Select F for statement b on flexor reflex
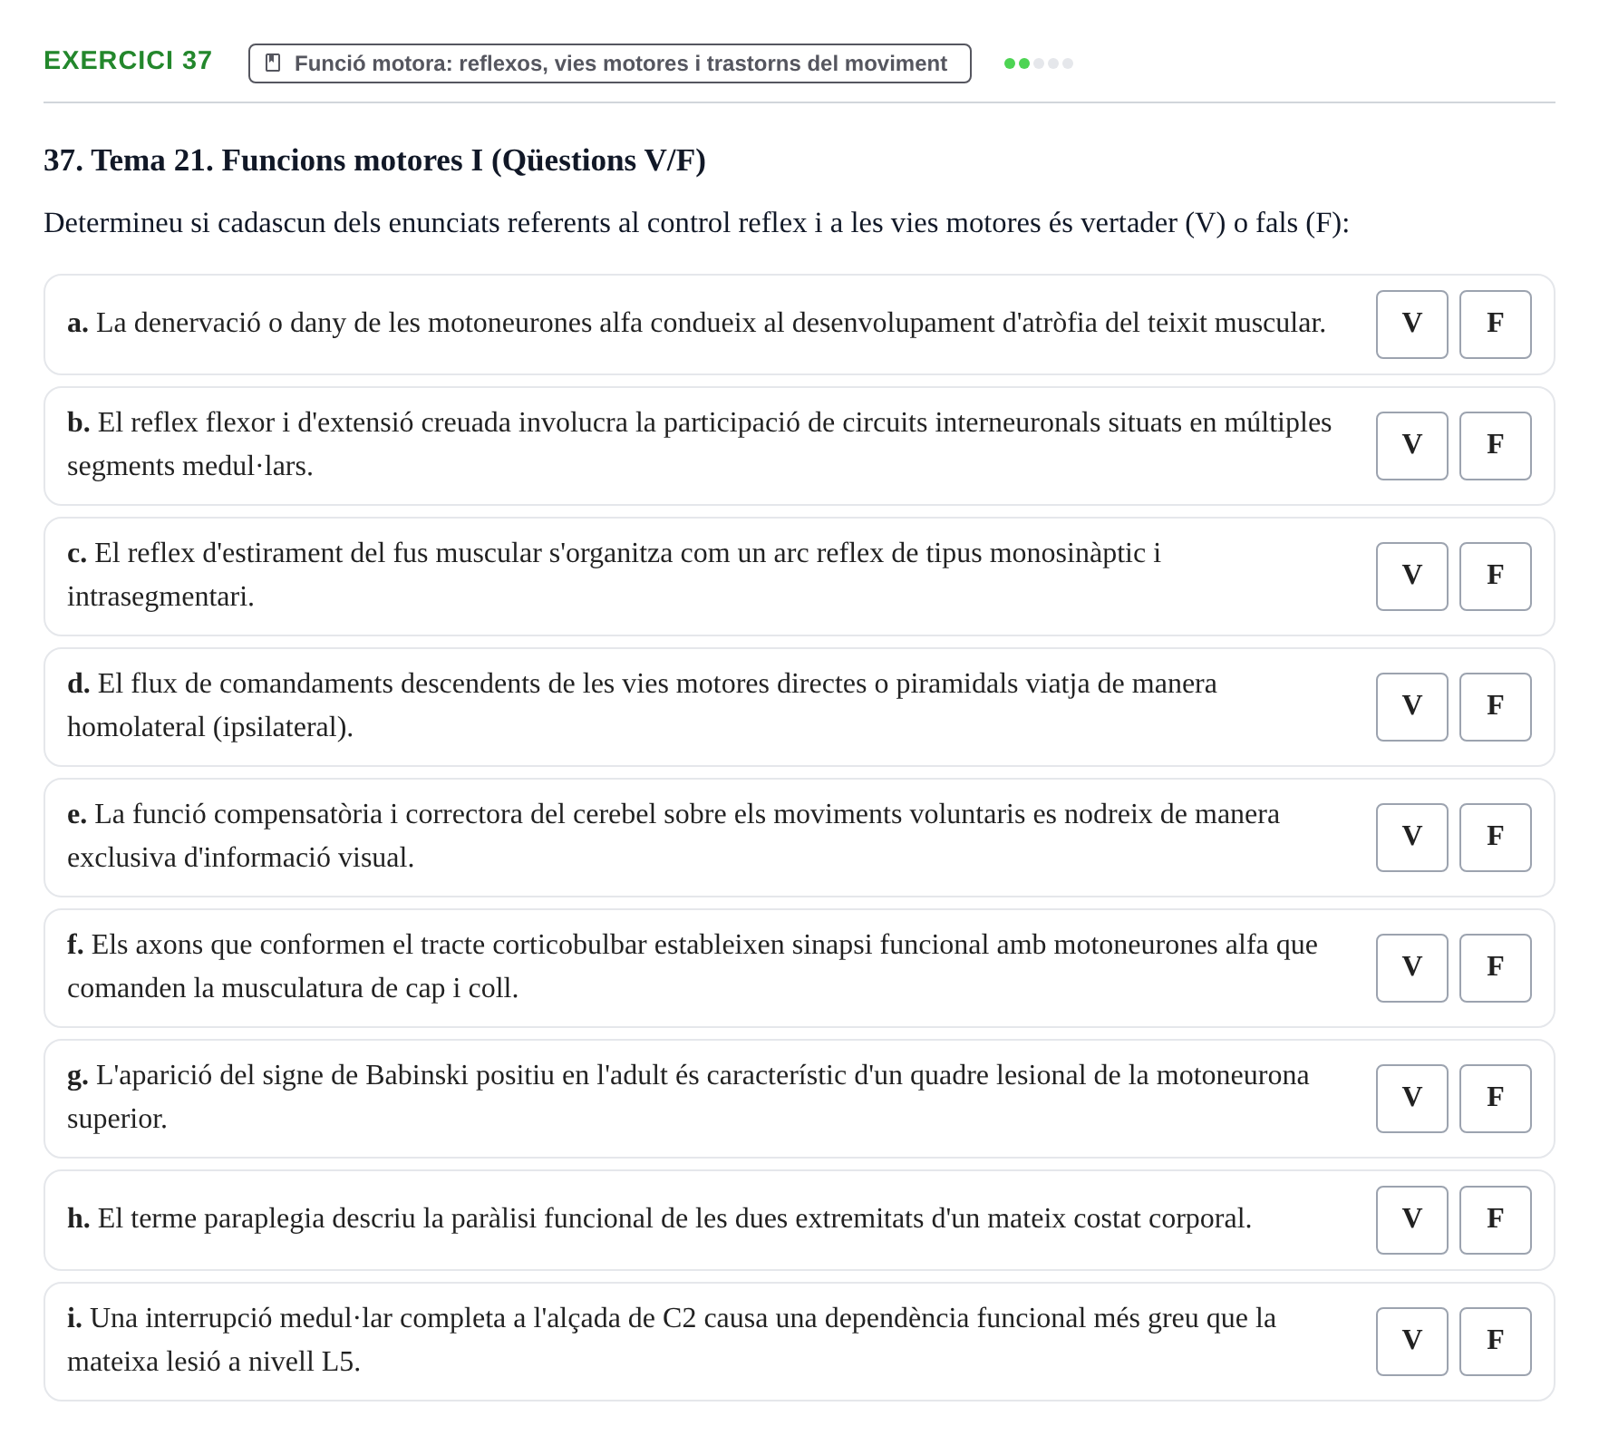The height and width of the screenshot is (1445, 1599). [1495, 446]
